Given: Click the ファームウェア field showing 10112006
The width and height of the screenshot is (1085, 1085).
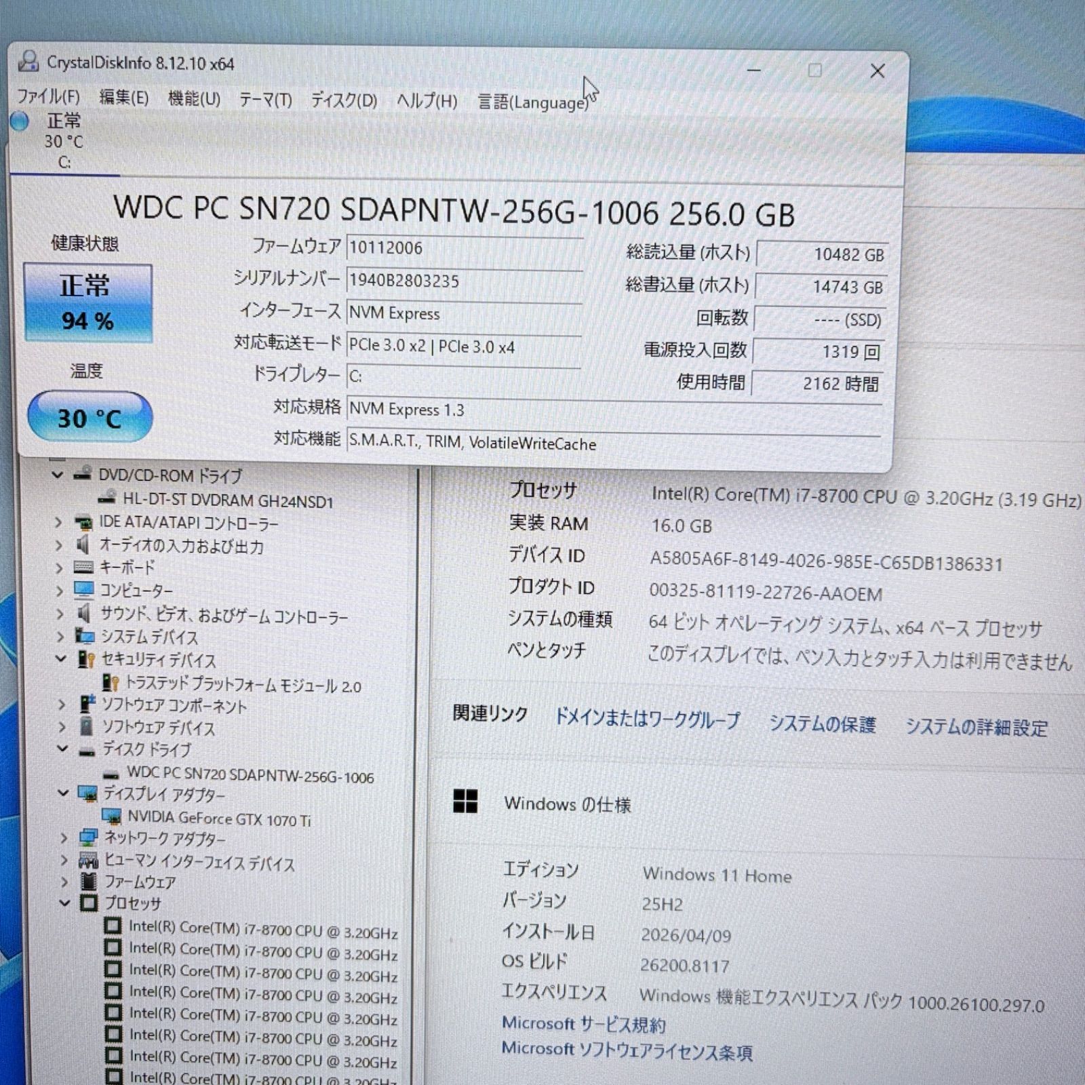Looking at the screenshot, I should click(465, 248).
